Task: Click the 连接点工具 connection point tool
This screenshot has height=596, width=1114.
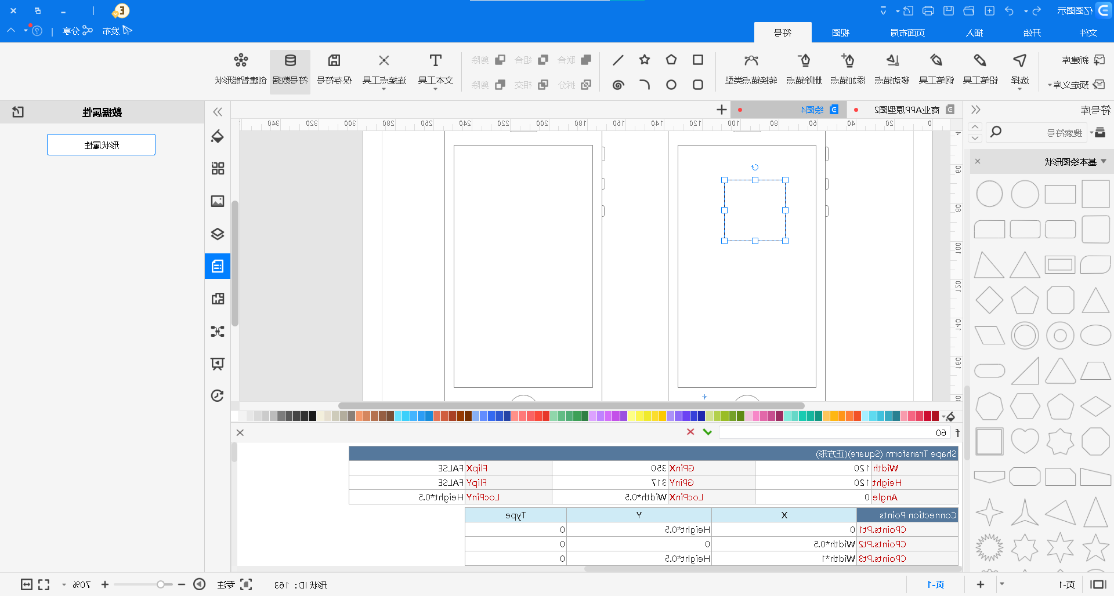Action: point(384,70)
